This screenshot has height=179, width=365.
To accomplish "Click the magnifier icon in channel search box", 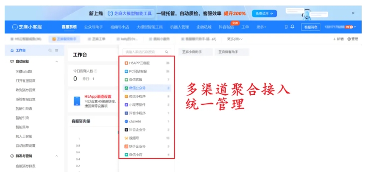I will point(167,52).
